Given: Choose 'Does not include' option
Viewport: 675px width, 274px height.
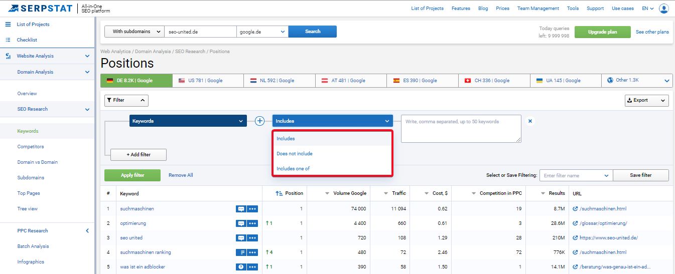Looking at the screenshot, I should 332,154.
